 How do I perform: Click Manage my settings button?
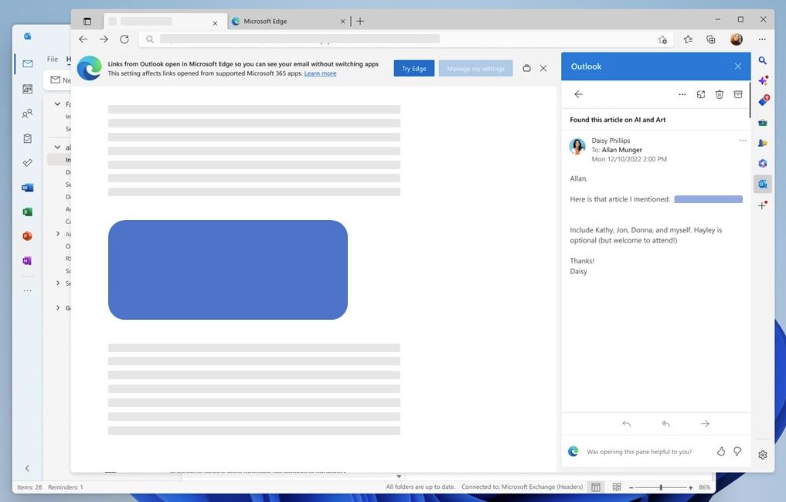476,69
